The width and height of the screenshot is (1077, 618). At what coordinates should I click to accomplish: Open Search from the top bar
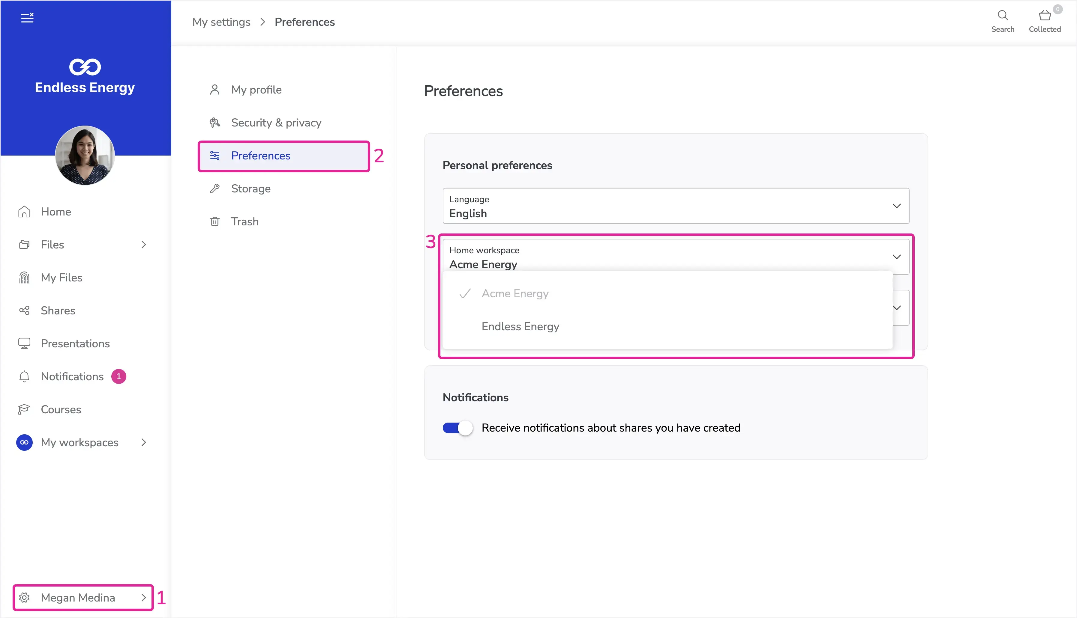1003,21
